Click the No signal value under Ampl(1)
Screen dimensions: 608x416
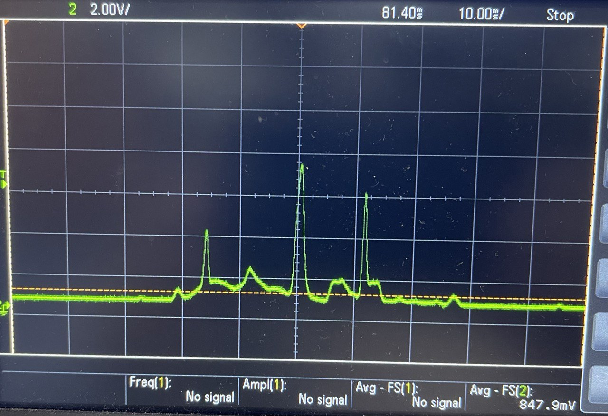click(323, 400)
